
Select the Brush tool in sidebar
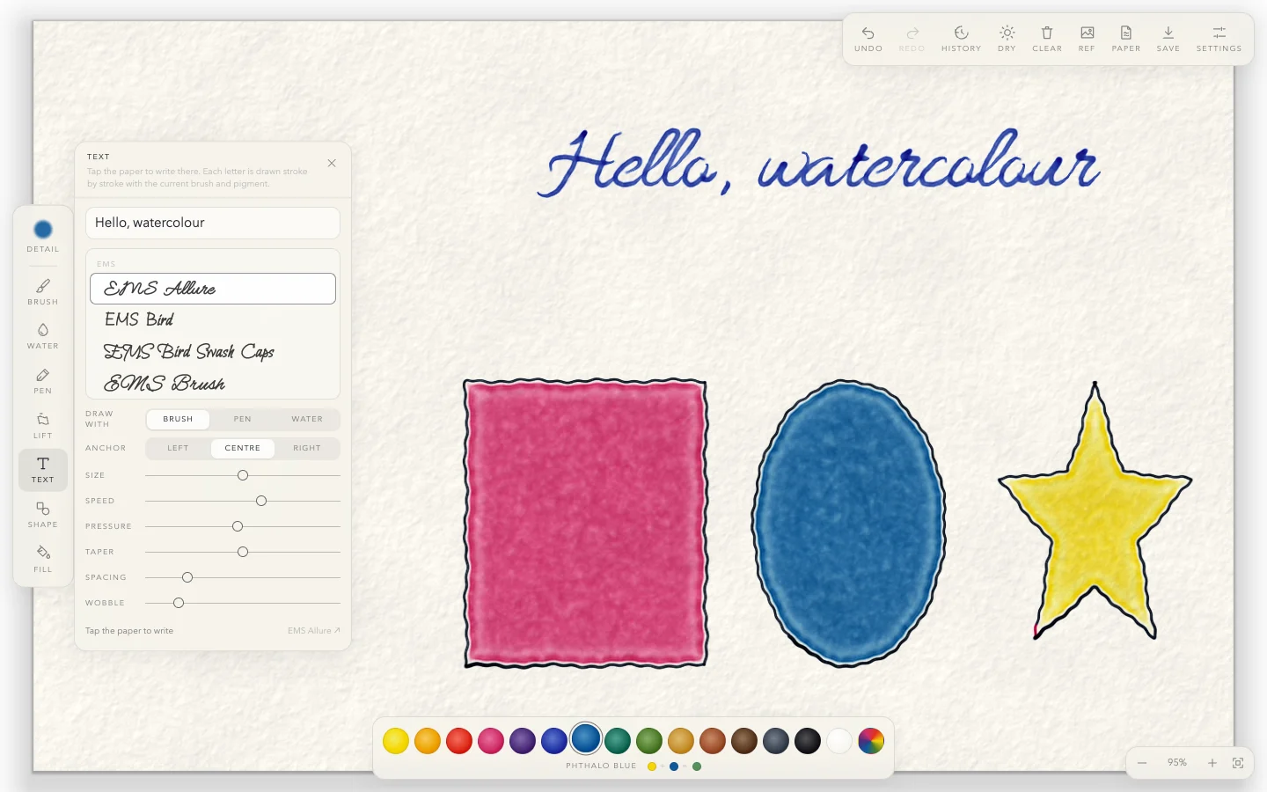tap(42, 292)
